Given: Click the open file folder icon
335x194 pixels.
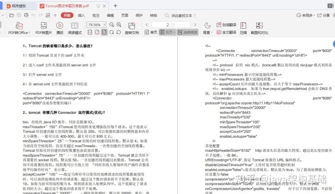Looking at the screenshot, I should click(x=12, y=15).
